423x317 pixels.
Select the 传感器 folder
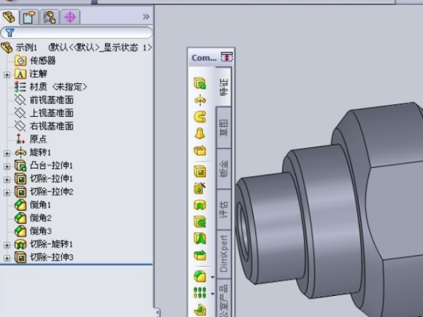[42, 61]
